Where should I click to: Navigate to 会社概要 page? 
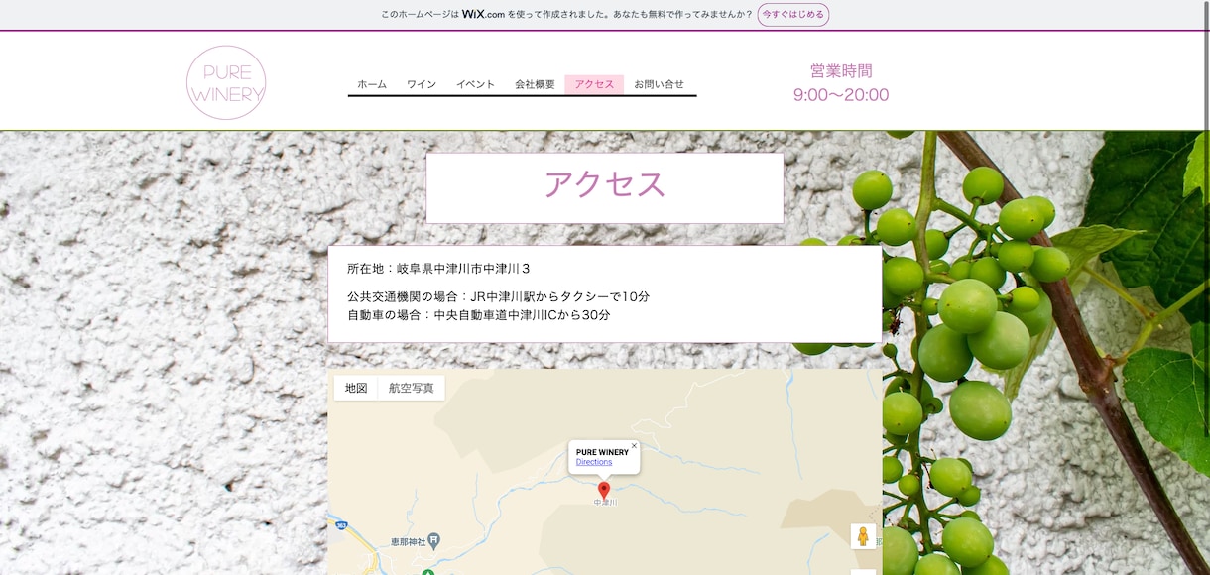(535, 84)
